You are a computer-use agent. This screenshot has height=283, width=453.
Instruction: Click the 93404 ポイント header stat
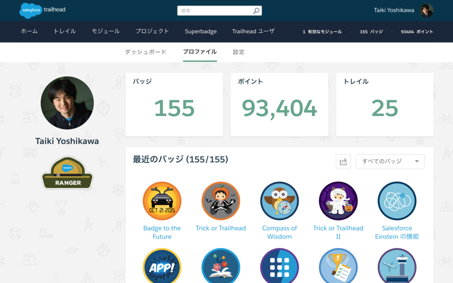(417, 32)
